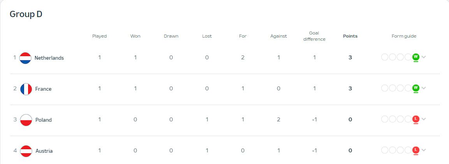
Task: Expand the Poland form guide chevron
Action: pyautogui.click(x=424, y=119)
